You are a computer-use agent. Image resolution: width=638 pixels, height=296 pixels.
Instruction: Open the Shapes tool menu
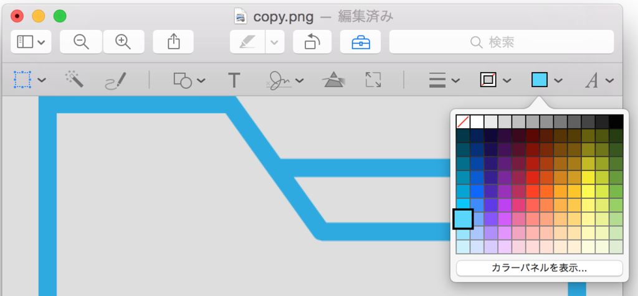tap(189, 80)
